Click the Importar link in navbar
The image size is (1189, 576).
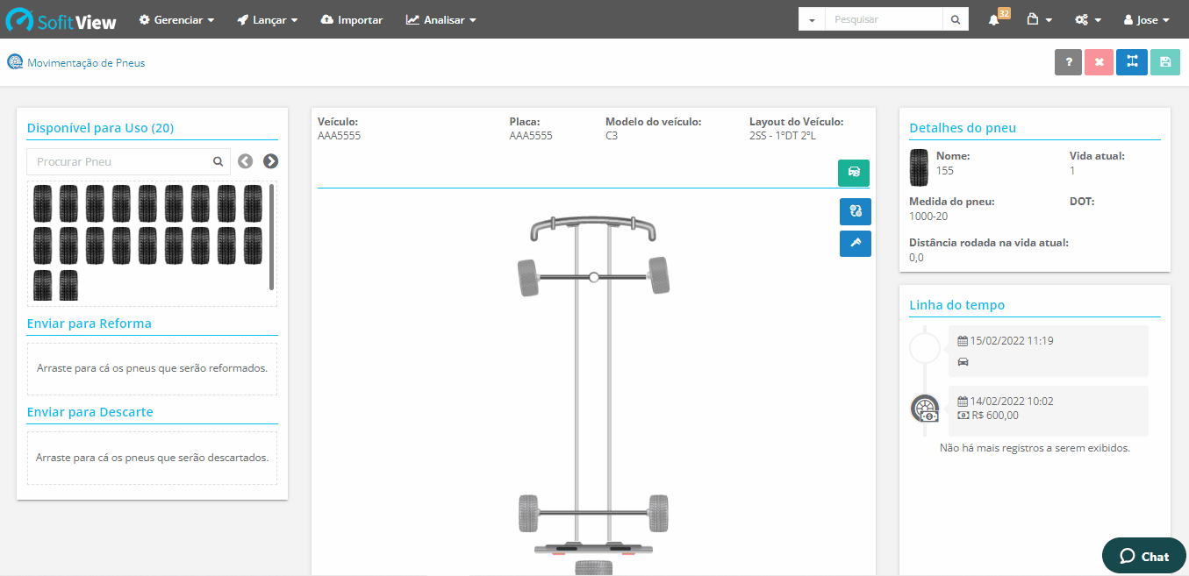click(352, 19)
